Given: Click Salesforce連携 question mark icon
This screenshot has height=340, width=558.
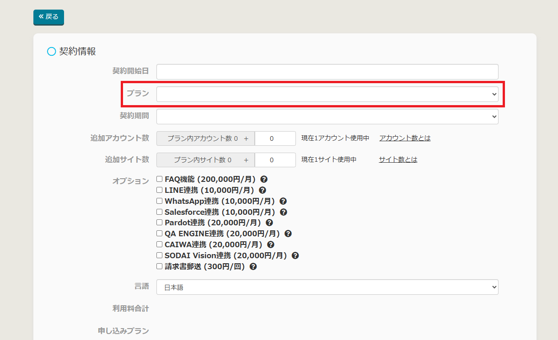Looking at the screenshot, I should (x=284, y=212).
